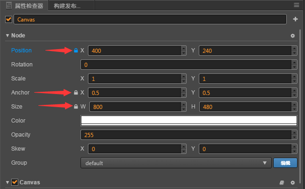Screen dimensions: 305x189
Task: Collapse the Node section
Action: tap(7, 36)
